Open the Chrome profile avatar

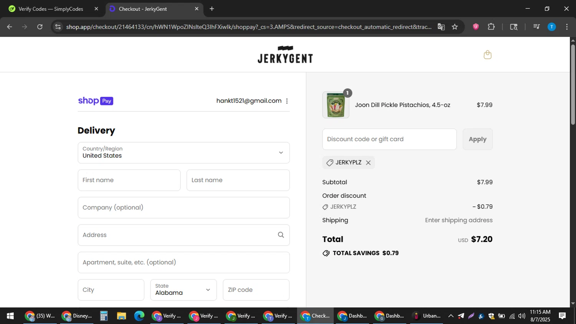[x=551, y=27]
